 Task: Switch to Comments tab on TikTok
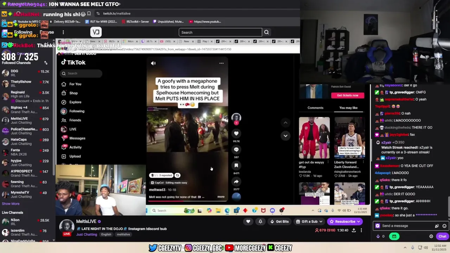(315, 108)
